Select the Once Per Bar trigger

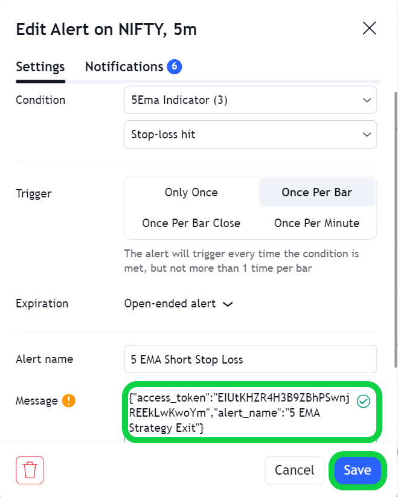tap(317, 193)
